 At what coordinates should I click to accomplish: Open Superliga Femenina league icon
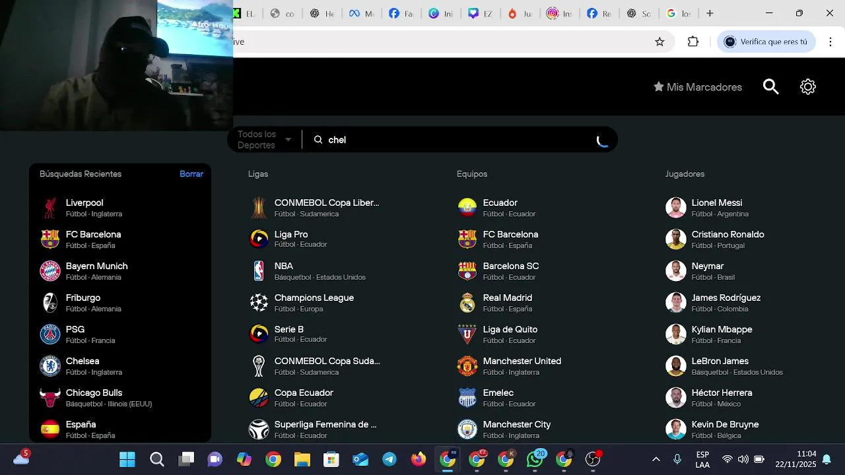click(259, 429)
